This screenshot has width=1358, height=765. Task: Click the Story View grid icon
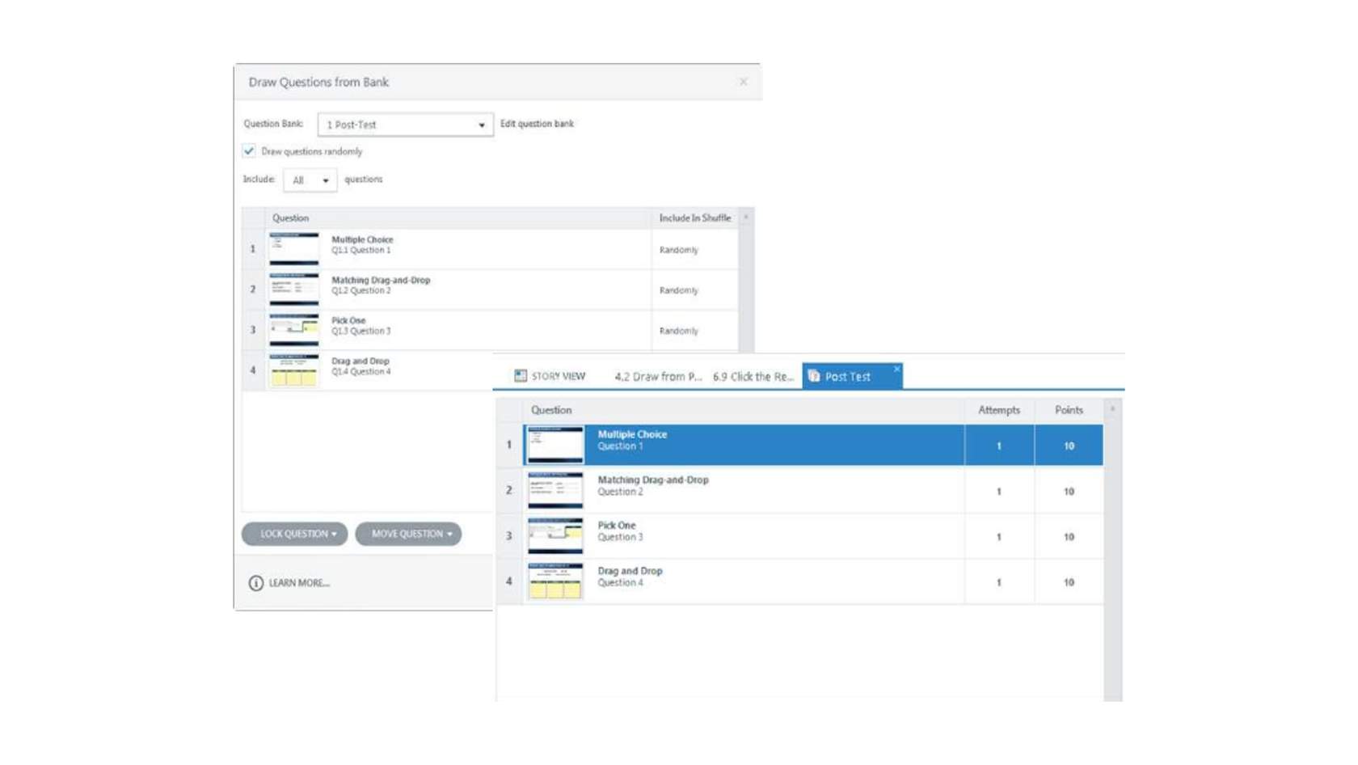click(521, 376)
